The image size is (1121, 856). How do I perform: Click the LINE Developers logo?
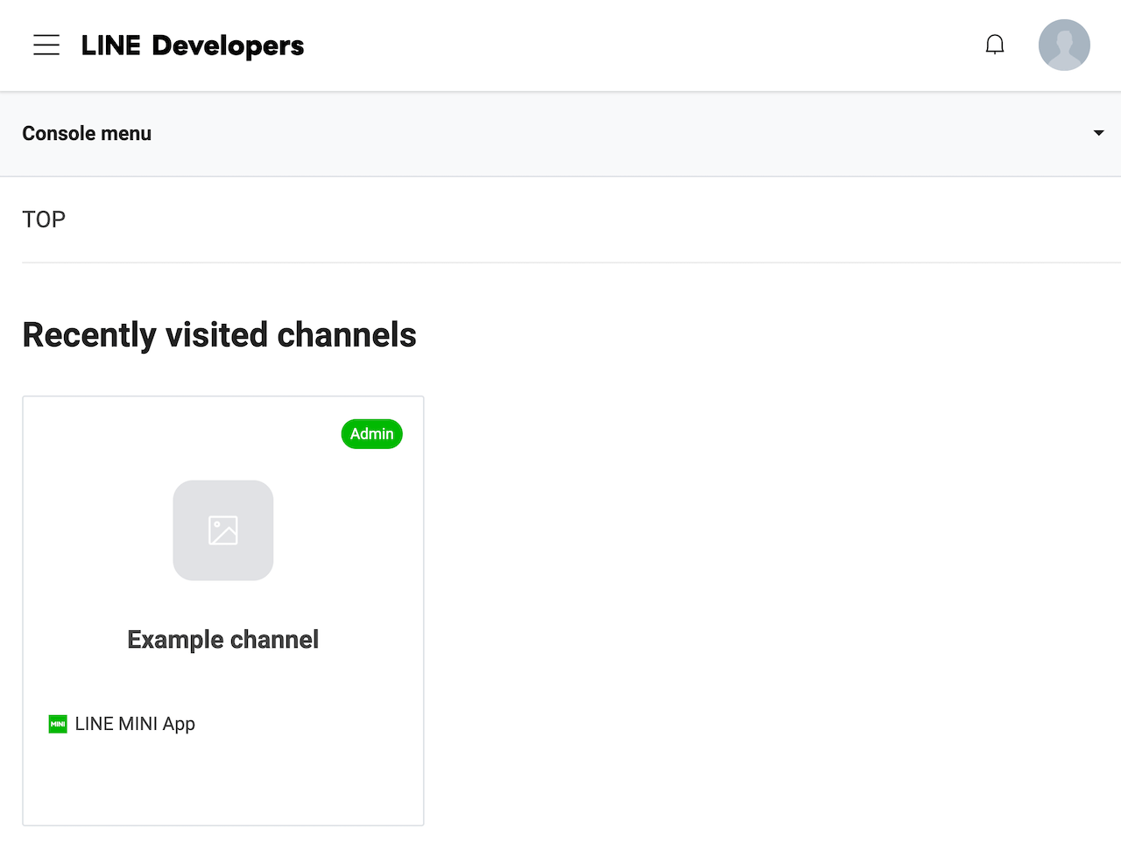tap(193, 46)
